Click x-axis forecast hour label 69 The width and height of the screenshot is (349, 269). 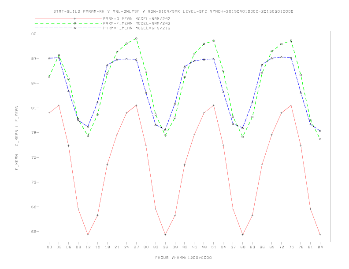(x=272, y=247)
